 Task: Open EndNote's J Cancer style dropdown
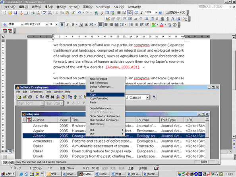pyautogui.click(x=147, y=98)
